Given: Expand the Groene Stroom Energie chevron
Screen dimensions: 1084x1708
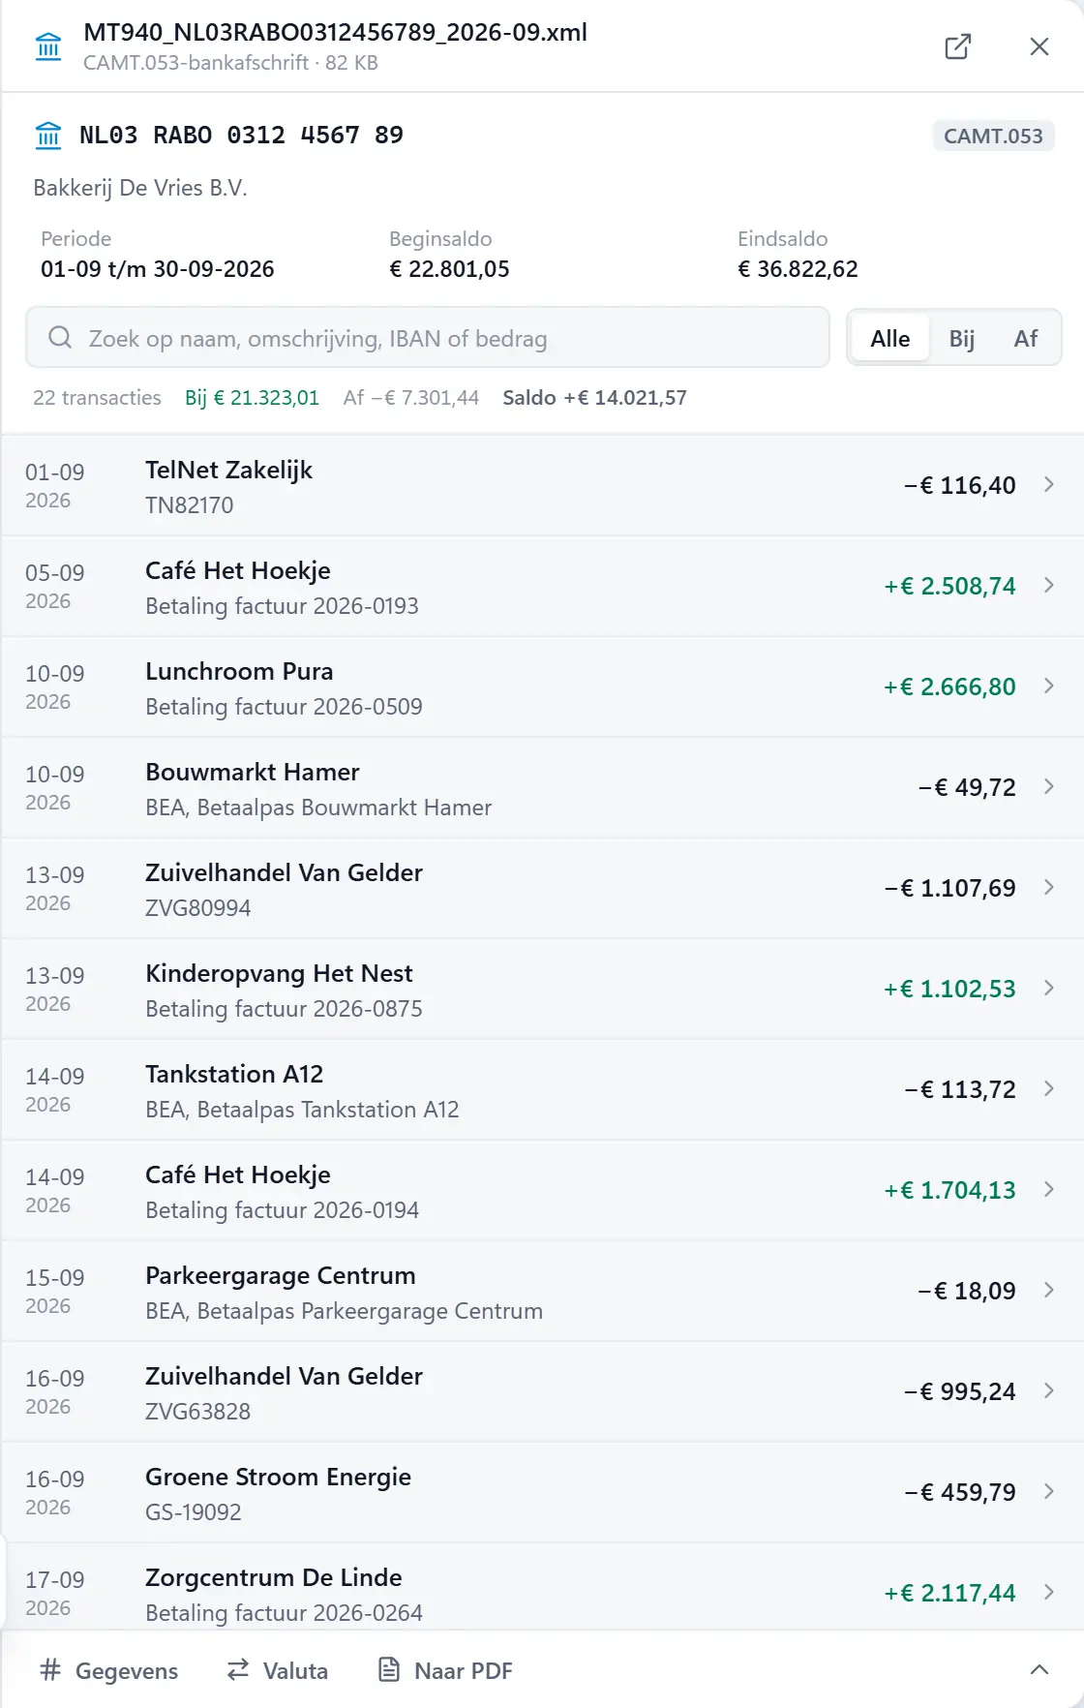Looking at the screenshot, I should [1049, 1492].
